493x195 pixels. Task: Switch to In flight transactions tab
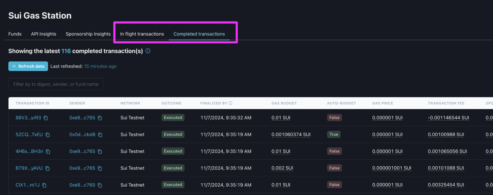coord(142,34)
